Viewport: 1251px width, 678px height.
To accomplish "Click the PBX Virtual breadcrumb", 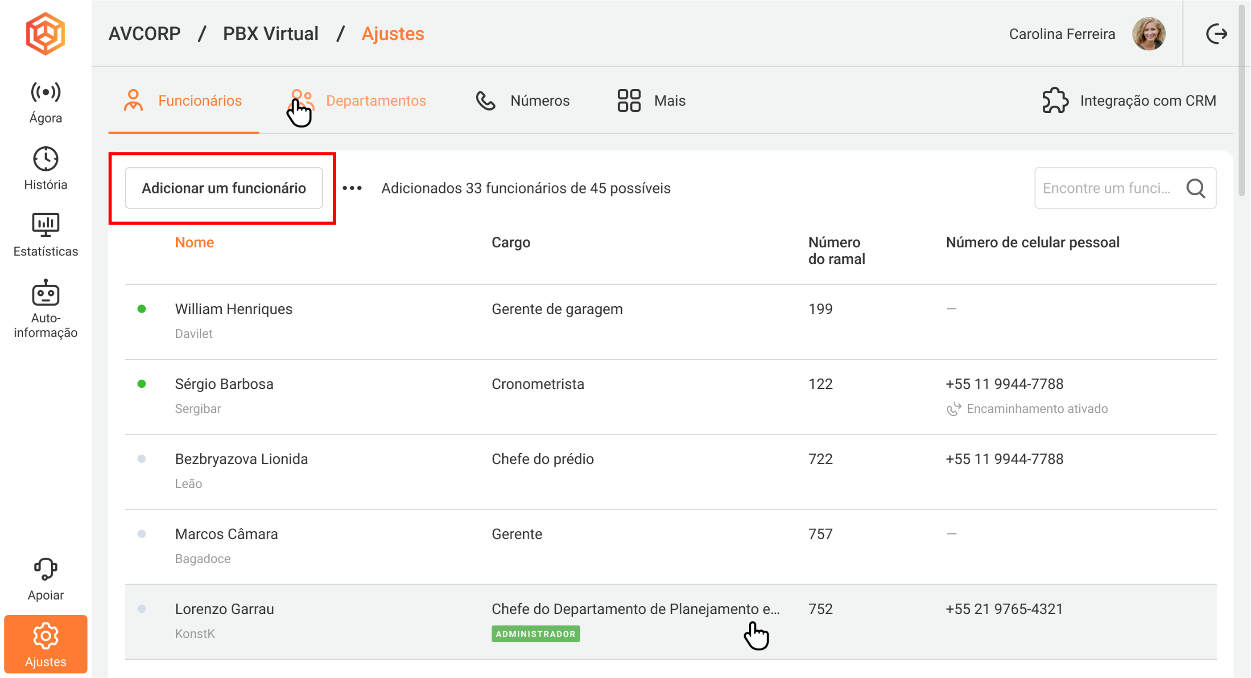I will [x=271, y=33].
